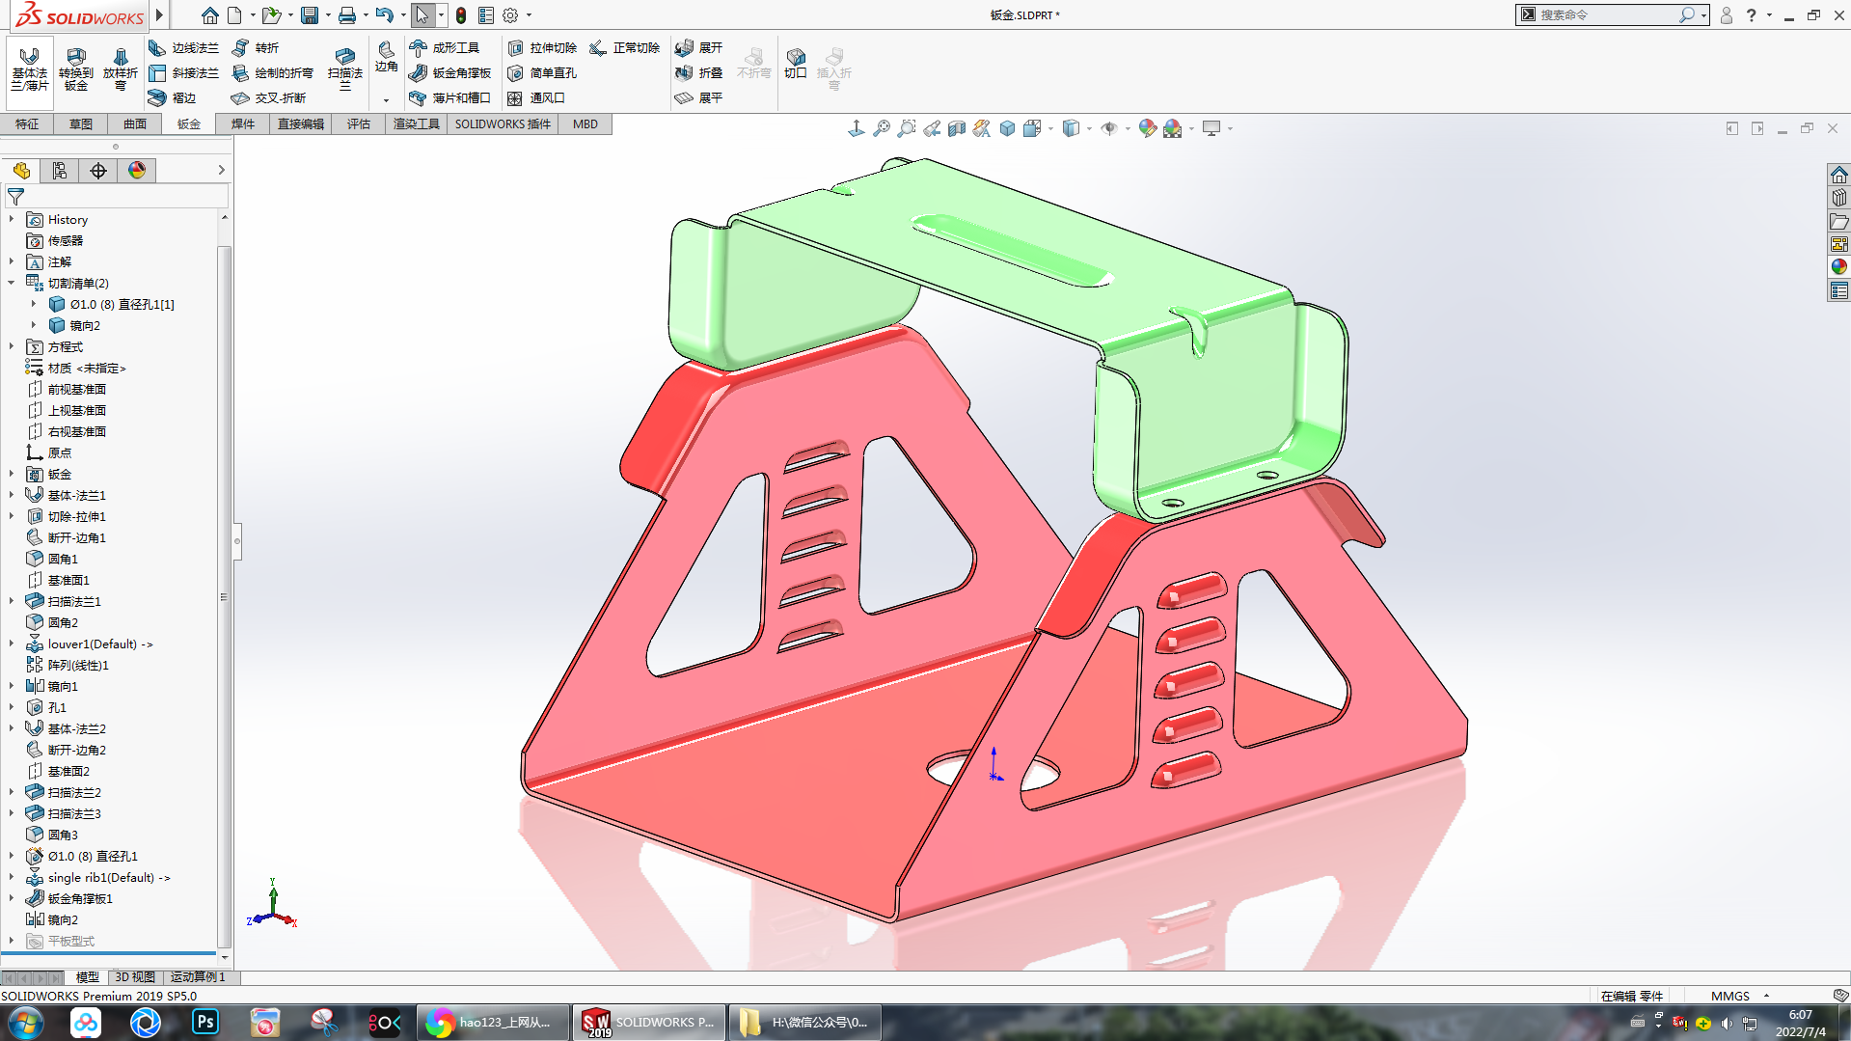Viewport: 1851px width, 1041px height.
Task: Switch to the 特征 tab
Action: tap(27, 124)
